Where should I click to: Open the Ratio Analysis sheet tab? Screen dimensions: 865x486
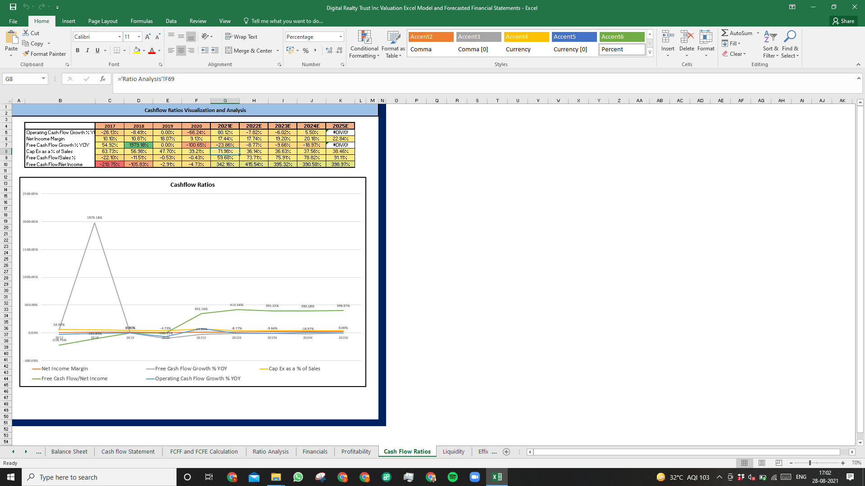click(x=270, y=451)
